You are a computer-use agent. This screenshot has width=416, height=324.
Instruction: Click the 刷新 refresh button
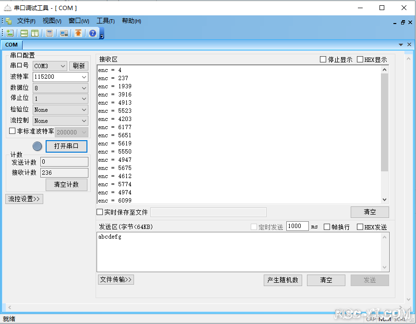click(79, 66)
